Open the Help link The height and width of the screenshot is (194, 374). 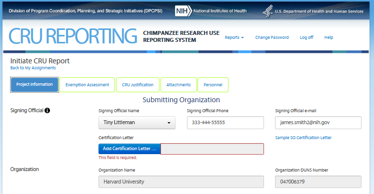pyautogui.click(x=328, y=37)
